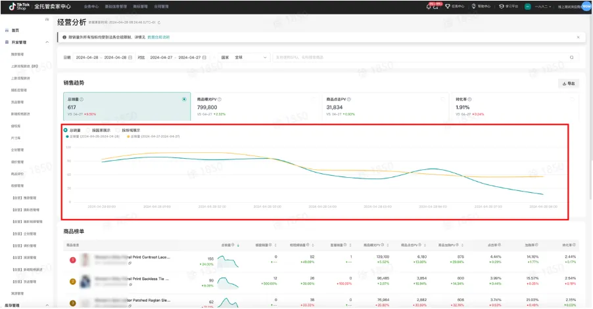593x309 pixels.
Task: Open 商标管理 in top navigation
Action: point(140,7)
